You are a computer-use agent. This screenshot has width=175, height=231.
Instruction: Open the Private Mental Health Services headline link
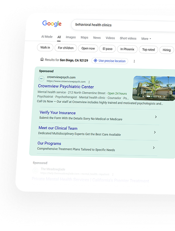pyautogui.click(x=90, y=180)
